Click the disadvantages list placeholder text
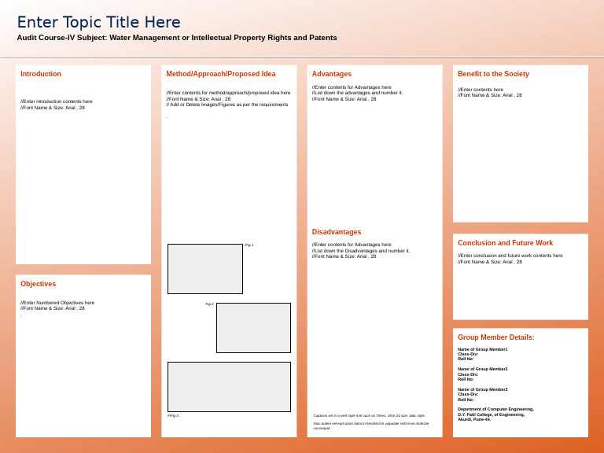Image resolution: width=604 pixels, height=453 pixels. 361,250
